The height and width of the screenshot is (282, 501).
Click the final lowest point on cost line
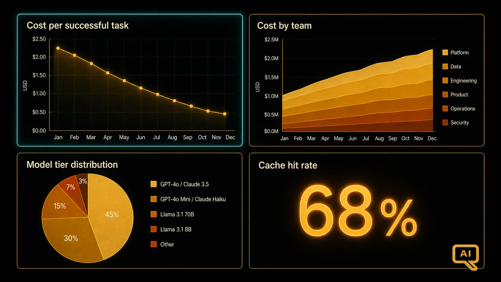coord(225,114)
